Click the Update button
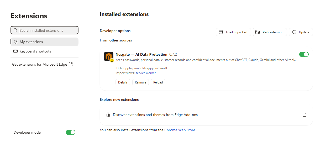 [x=301, y=32]
